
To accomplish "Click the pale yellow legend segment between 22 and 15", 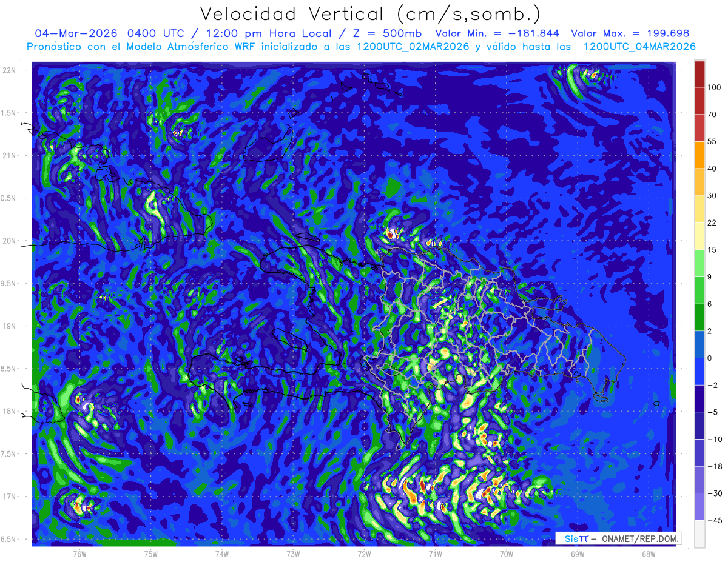I will [x=699, y=236].
